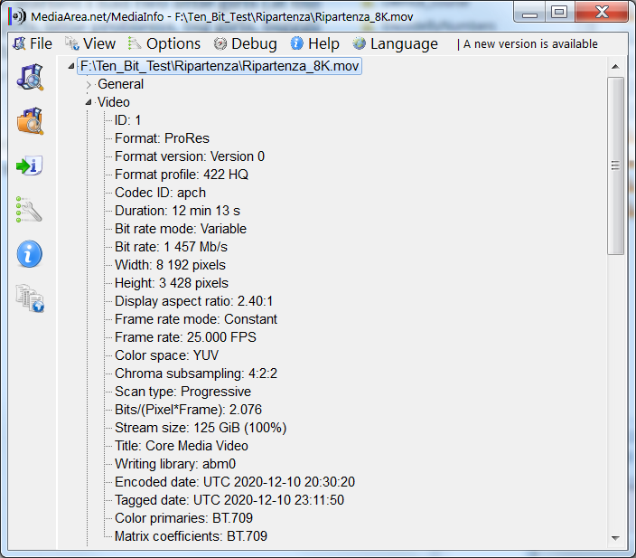Select 'Color primaries: BT.709' row
This screenshot has width=636, height=558.
tap(183, 518)
